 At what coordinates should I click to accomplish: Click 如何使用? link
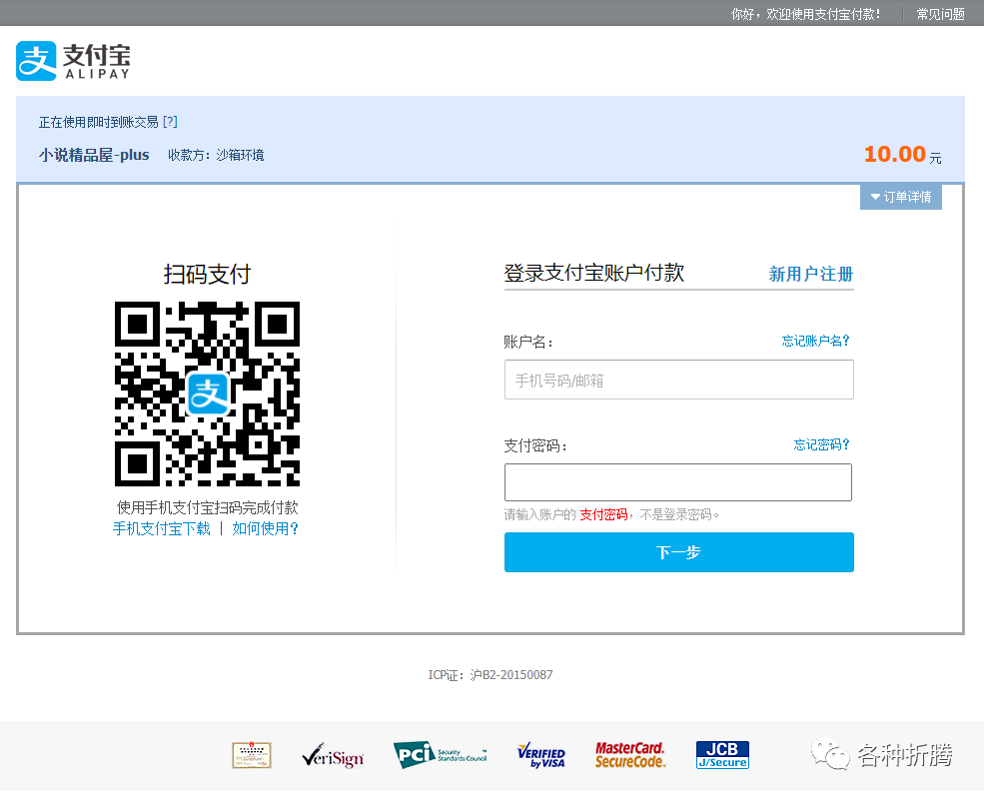[266, 529]
